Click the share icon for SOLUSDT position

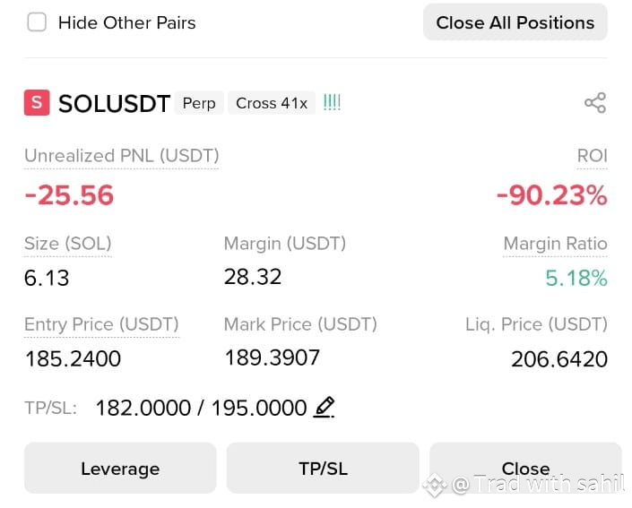coord(595,103)
